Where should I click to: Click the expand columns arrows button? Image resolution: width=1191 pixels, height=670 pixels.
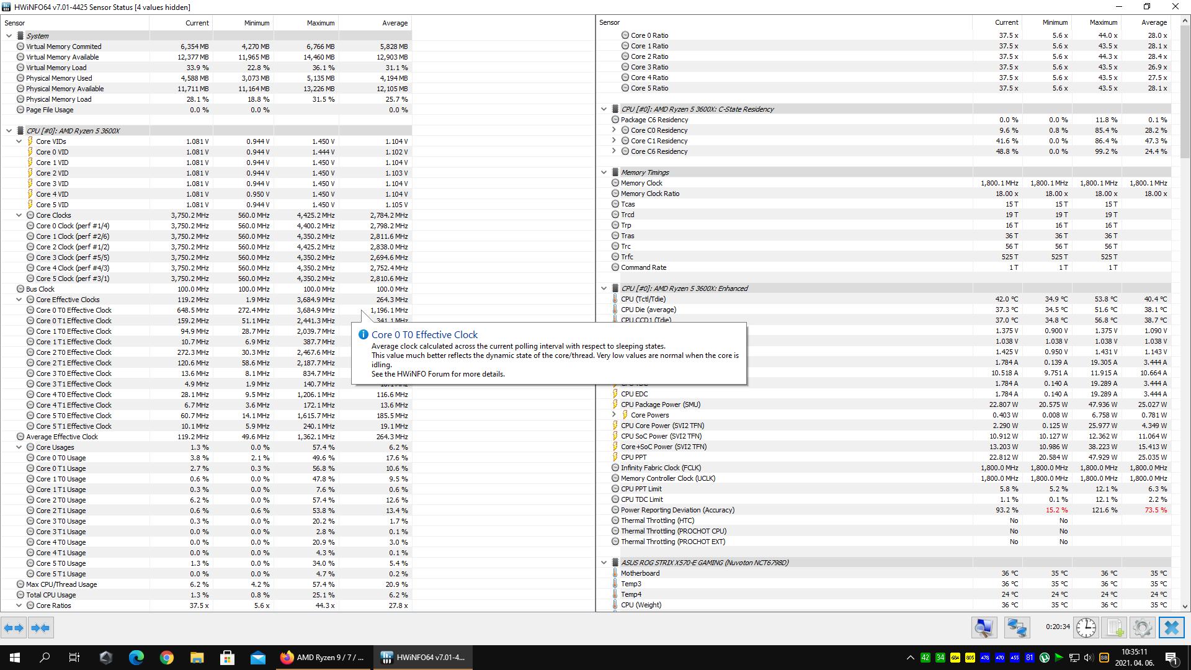click(x=14, y=628)
